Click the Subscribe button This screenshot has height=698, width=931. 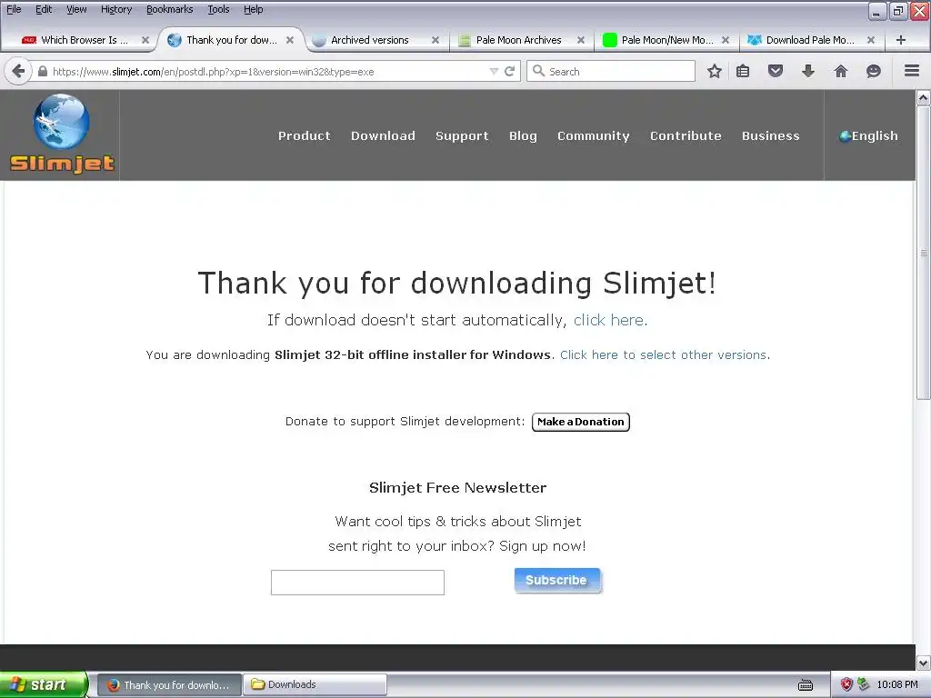557,580
